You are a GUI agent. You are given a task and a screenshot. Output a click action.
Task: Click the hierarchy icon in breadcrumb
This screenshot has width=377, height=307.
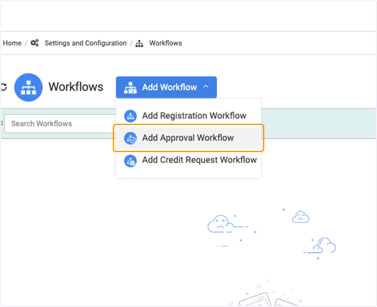click(x=139, y=43)
